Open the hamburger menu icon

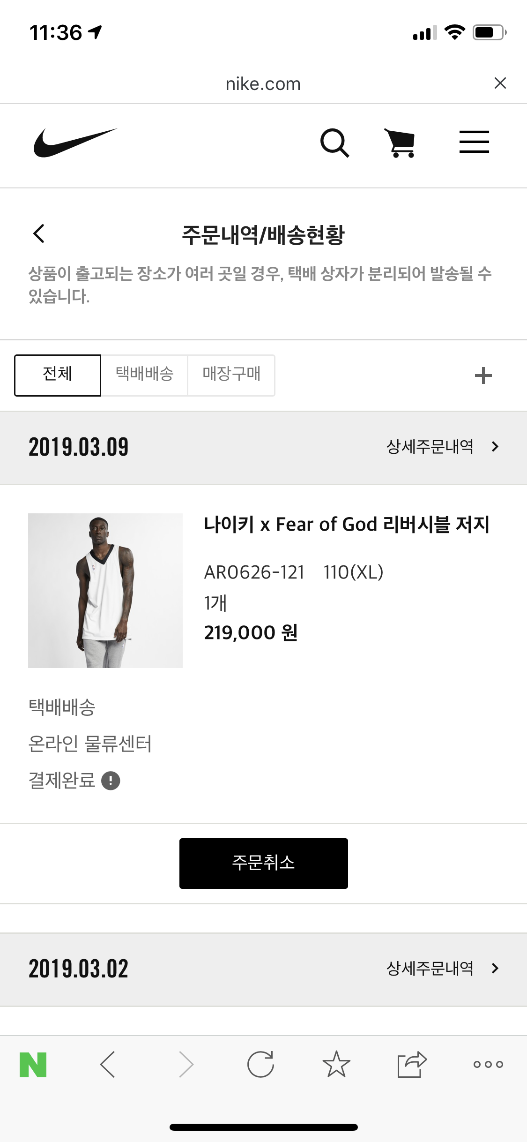pos(474,142)
